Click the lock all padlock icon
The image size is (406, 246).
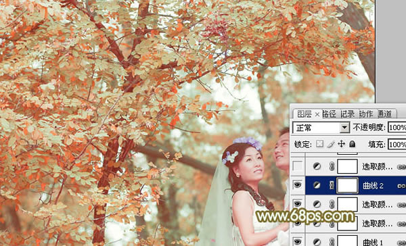click(352, 144)
